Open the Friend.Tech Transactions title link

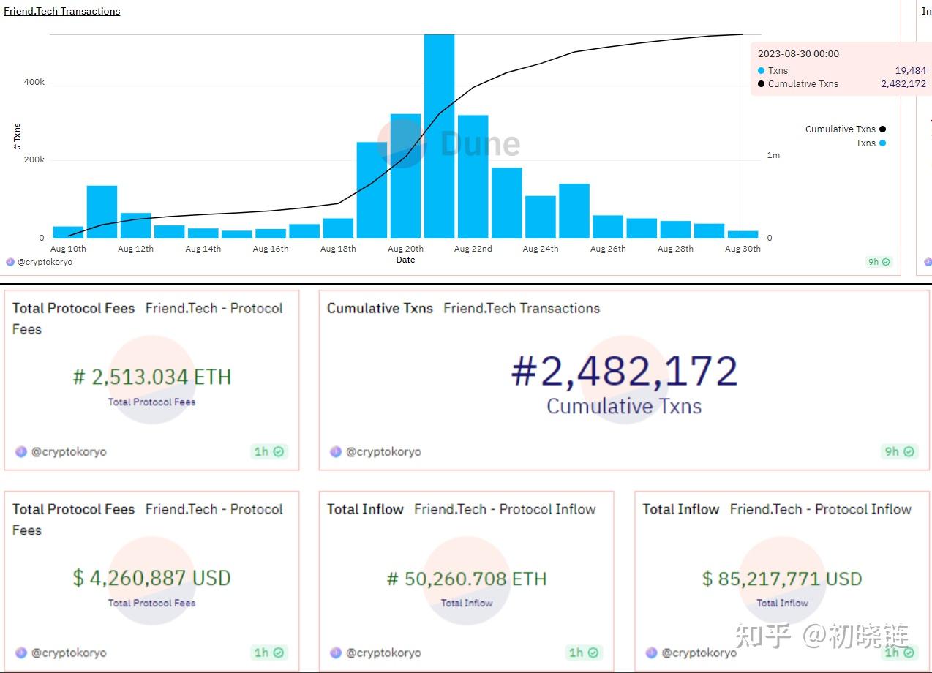pyautogui.click(x=62, y=11)
